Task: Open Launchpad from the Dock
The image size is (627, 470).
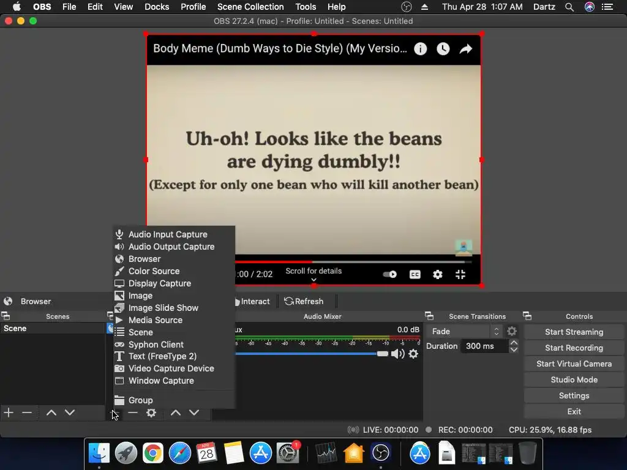Action: point(126,453)
